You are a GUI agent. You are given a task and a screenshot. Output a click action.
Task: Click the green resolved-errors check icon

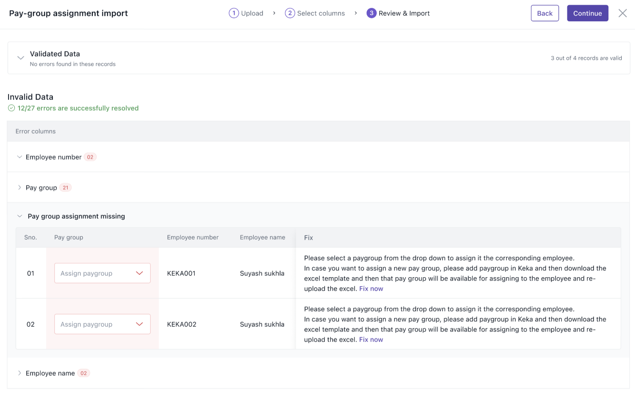[11, 108]
